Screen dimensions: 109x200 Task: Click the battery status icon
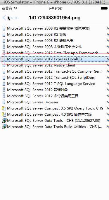pyautogui.click(x=104, y=8)
